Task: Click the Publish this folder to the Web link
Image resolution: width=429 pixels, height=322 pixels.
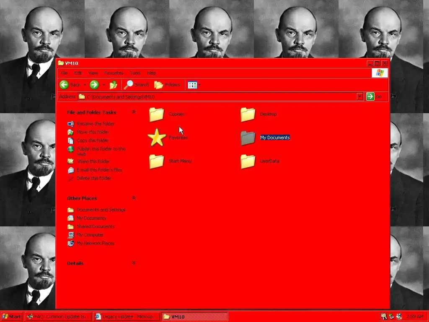Action: pos(101,151)
